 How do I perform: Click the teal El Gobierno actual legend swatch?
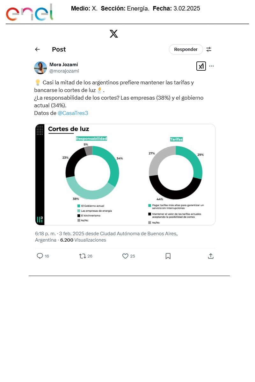(79, 206)
